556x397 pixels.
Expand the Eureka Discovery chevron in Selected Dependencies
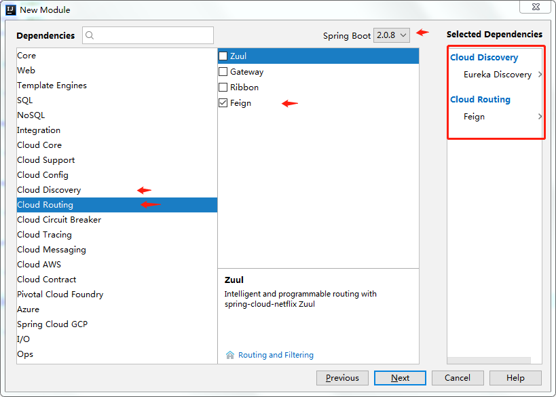pos(540,75)
